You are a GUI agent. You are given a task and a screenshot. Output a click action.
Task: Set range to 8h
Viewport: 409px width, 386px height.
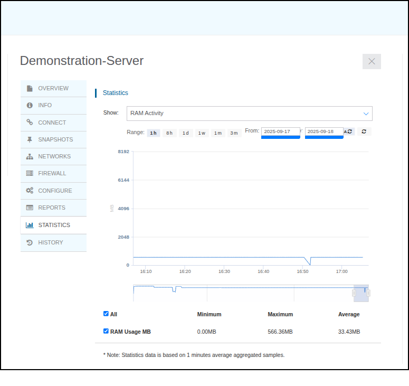point(169,133)
